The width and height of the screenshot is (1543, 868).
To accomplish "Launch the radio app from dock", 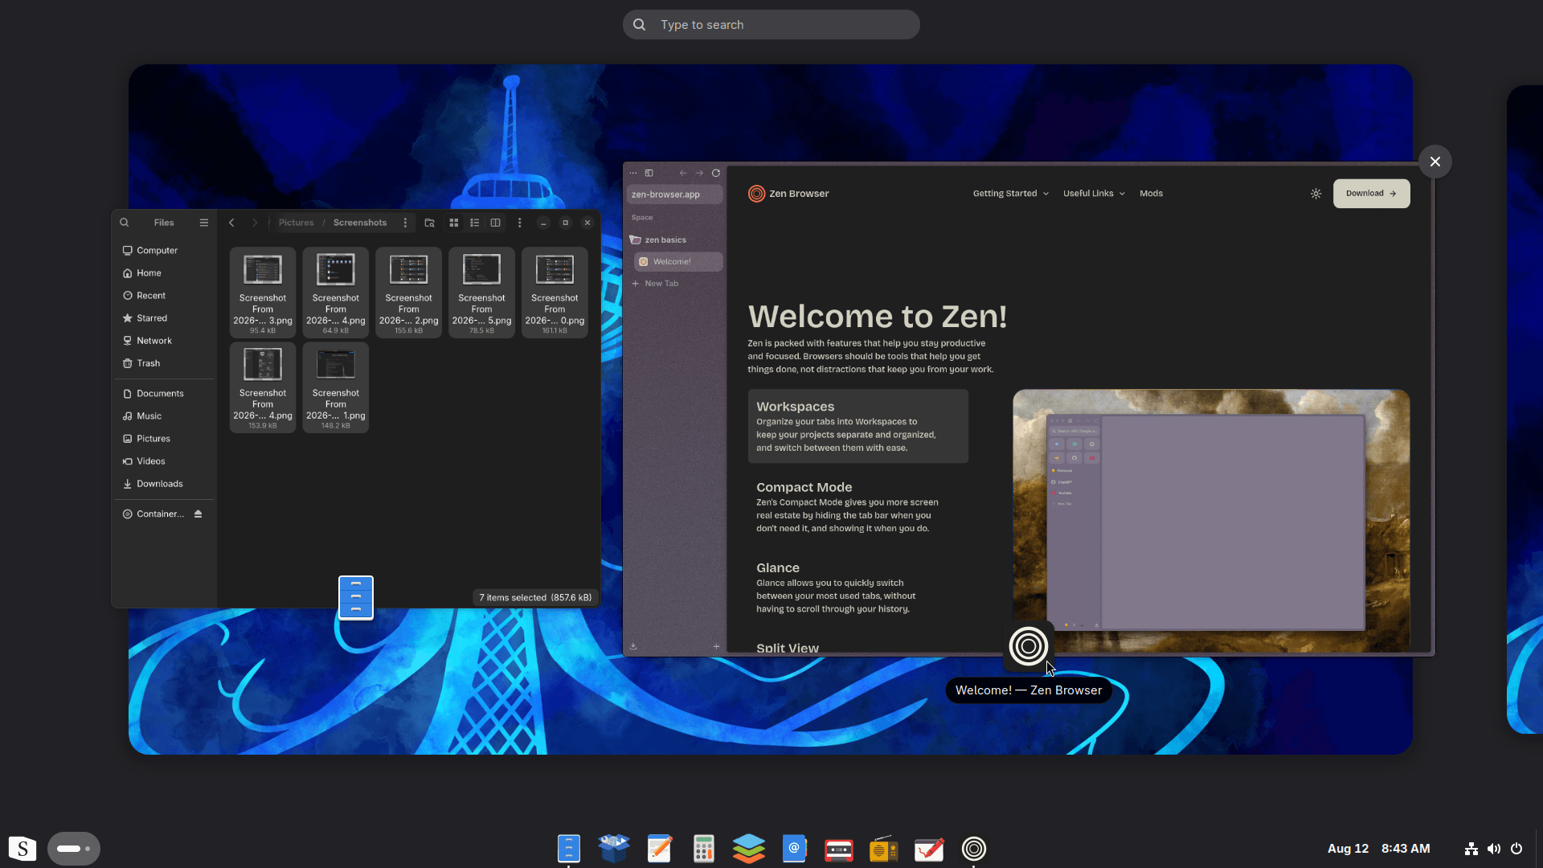I will pyautogui.click(x=884, y=849).
